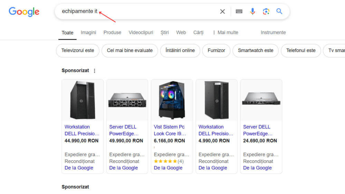Open Workstation DELL Precision link priced 44.990,00 RON
Viewport: 345px width, 194px height.
pos(82,130)
